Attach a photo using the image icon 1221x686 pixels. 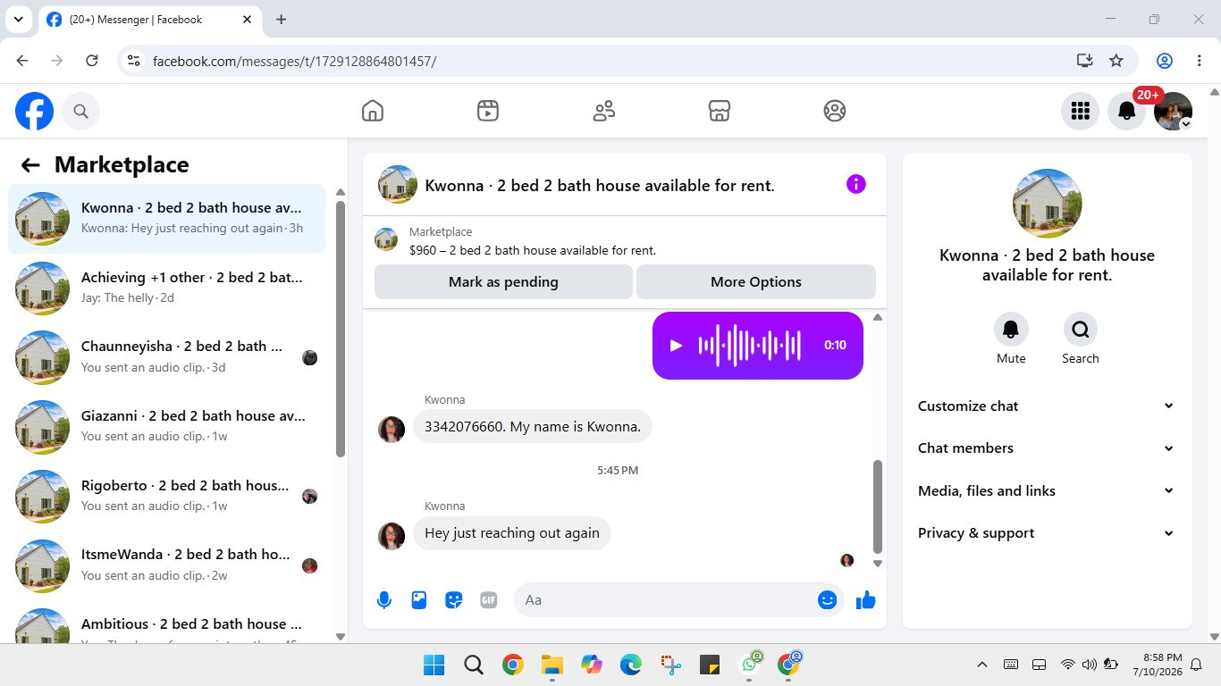tap(419, 600)
